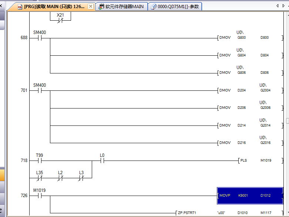
Task: Click the vertical scrollbar thumb on right
Action: 287,121
